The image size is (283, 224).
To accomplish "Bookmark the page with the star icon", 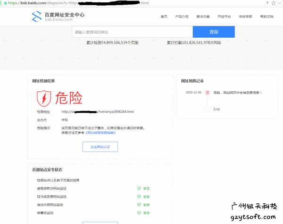I will click(274, 3).
